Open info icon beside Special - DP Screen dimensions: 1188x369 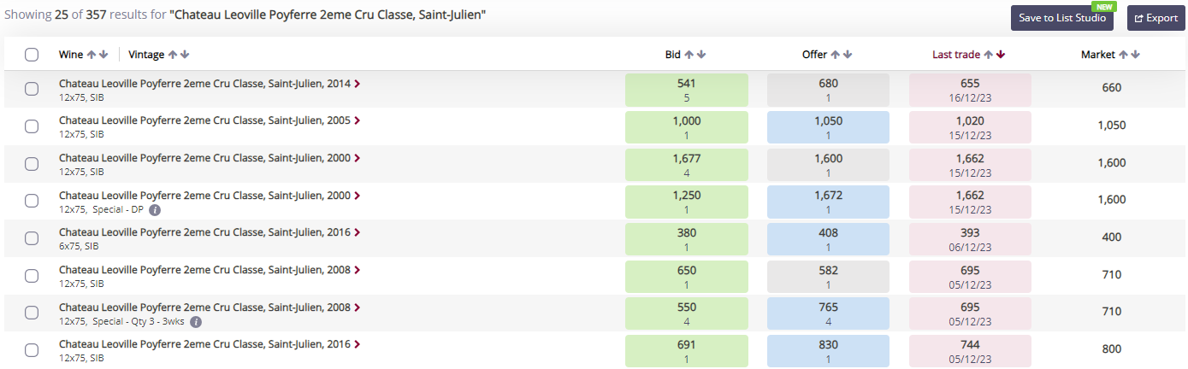[155, 209]
